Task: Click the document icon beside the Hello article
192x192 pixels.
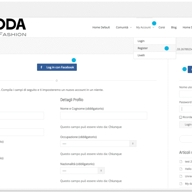Action: pyautogui.click(x=181, y=169)
